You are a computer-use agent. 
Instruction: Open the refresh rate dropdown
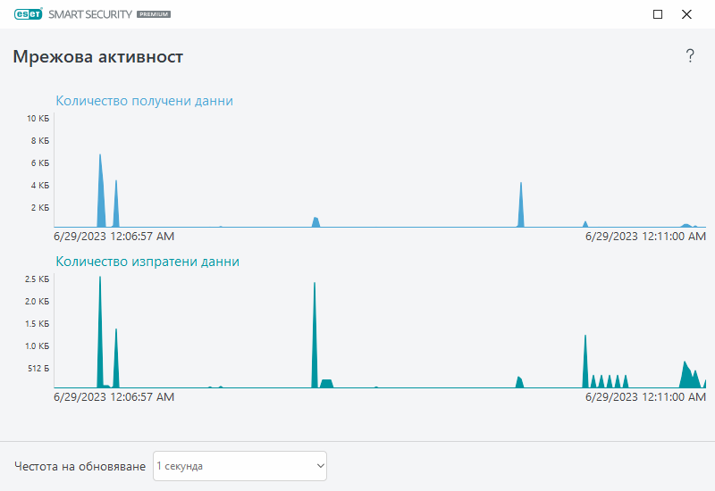click(x=240, y=466)
